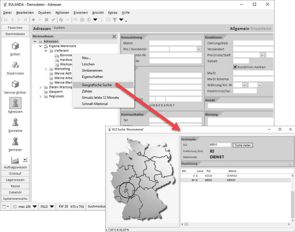Select the CONRAD row in results list
Screen dimensions: 295x232
(236, 176)
